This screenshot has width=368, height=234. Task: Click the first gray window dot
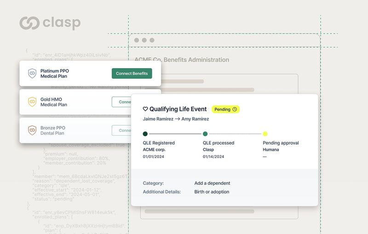click(136, 40)
